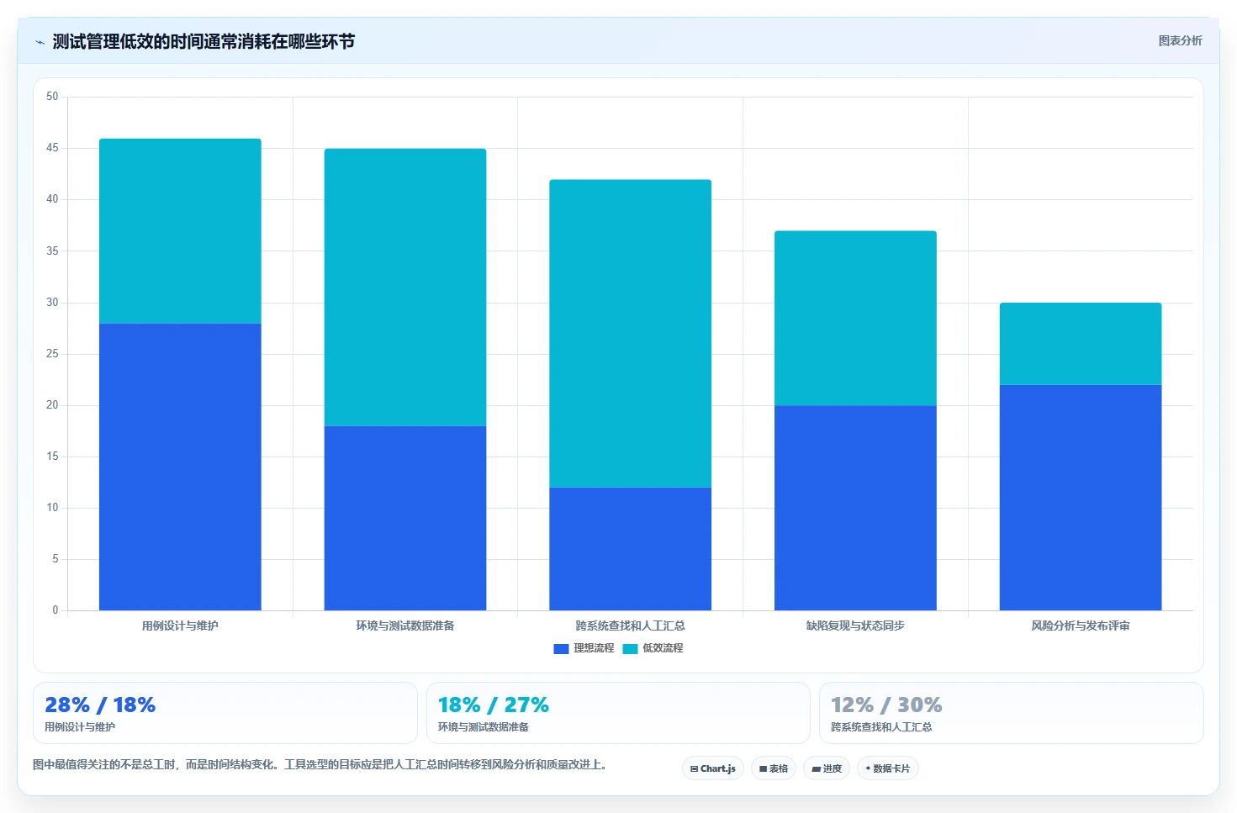Image resolution: width=1237 pixels, height=813 pixels.
Task: Click the cyan bar segment for 跨系统查找和人工汇总
Action: coord(631,334)
